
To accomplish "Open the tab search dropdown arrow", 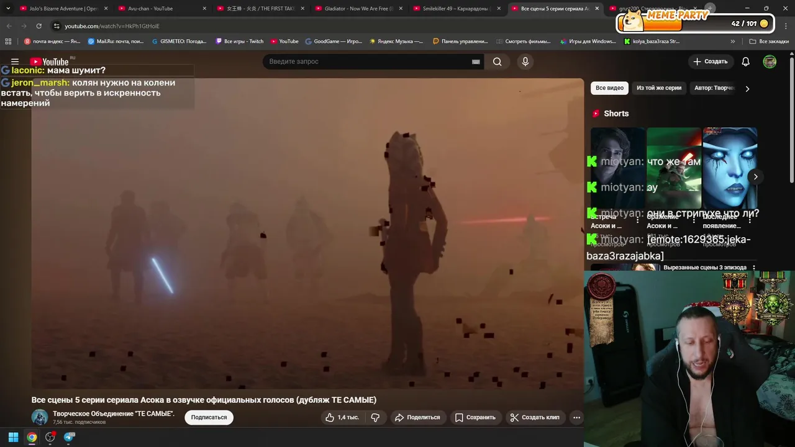I will (x=7, y=9).
